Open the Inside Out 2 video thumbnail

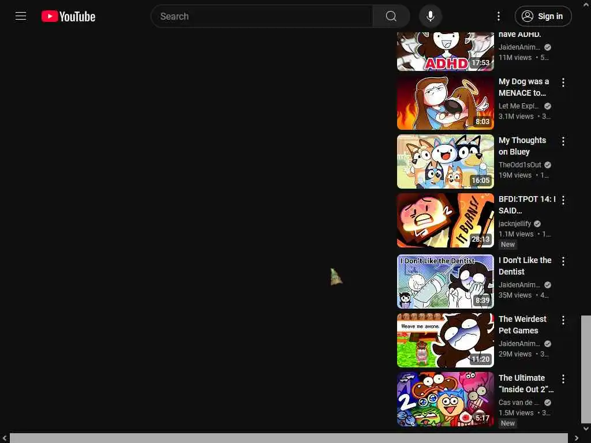[445, 399]
